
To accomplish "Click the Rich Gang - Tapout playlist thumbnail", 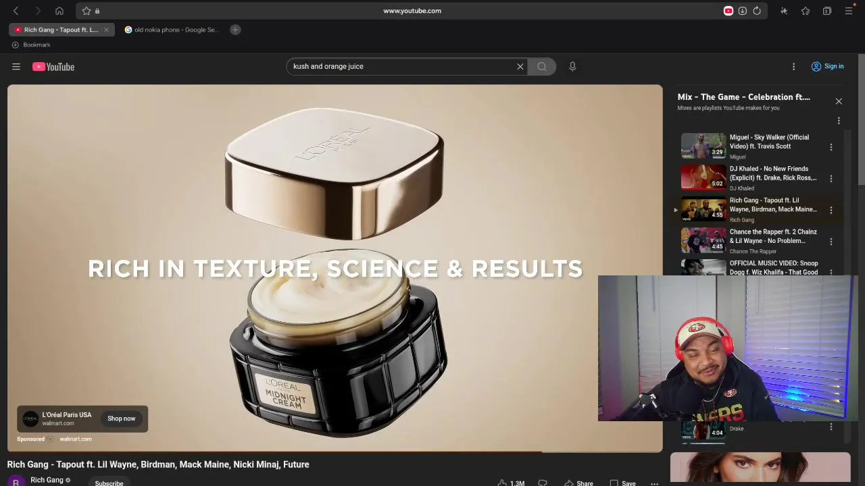I will [x=703, y=209].
